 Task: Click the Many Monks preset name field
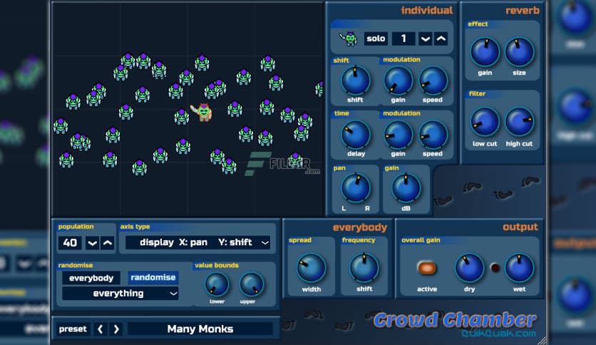200,329
